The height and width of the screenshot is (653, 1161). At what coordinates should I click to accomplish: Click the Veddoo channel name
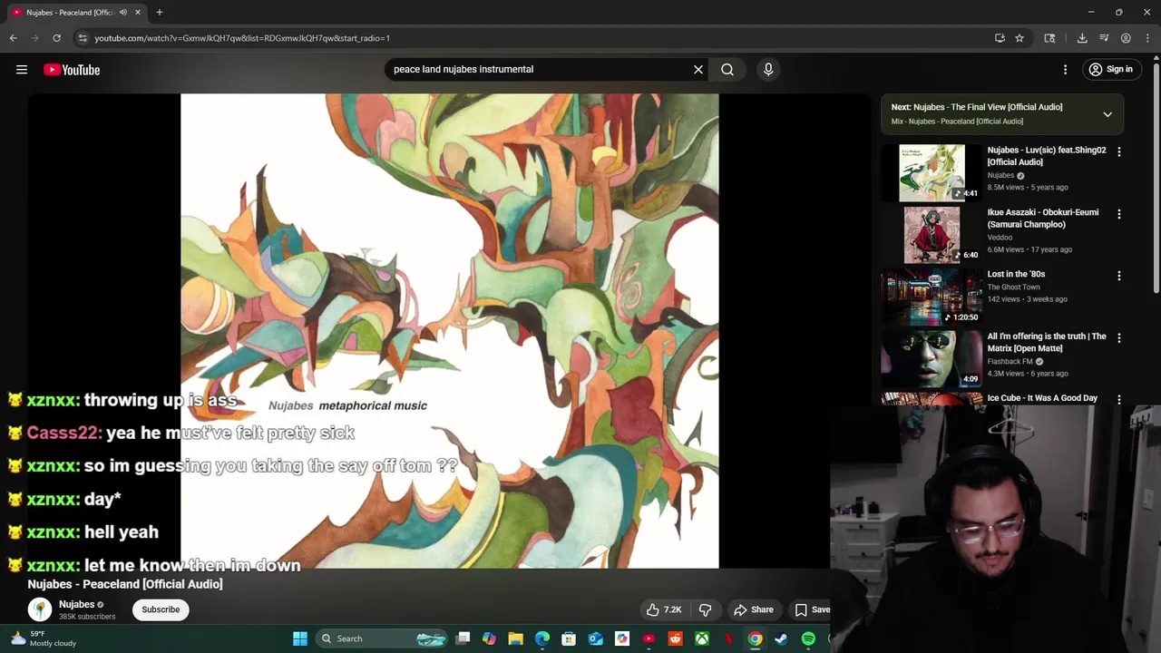click(x=1000, y=238)
